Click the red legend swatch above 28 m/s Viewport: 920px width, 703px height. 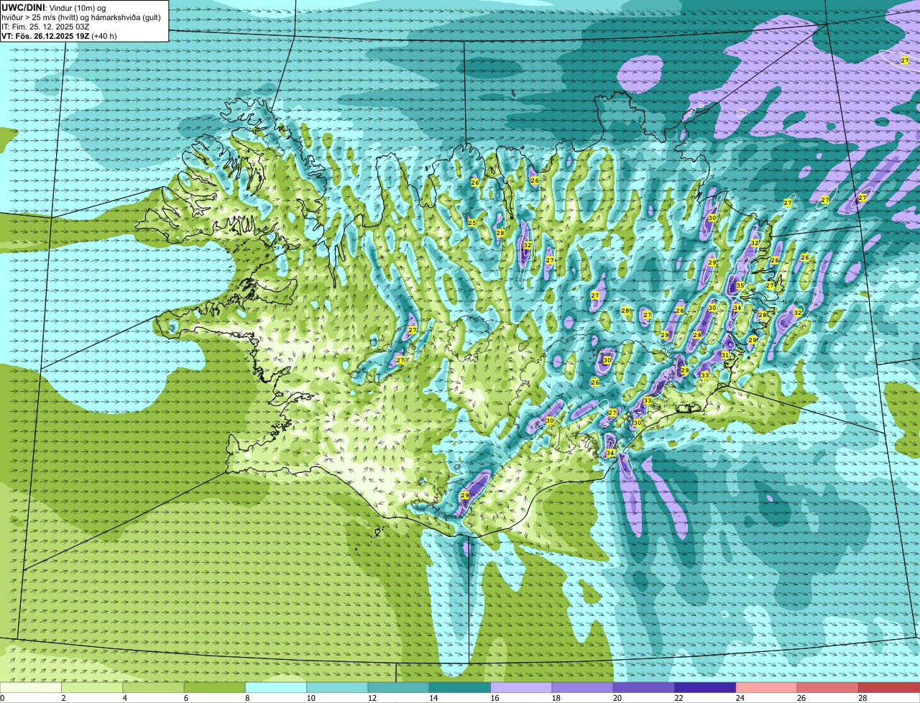(889, 687)
